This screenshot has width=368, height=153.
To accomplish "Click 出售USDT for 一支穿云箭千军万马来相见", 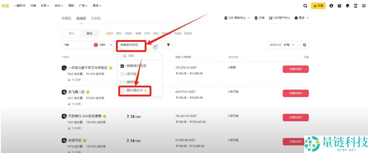I will [x=296, y=69].
